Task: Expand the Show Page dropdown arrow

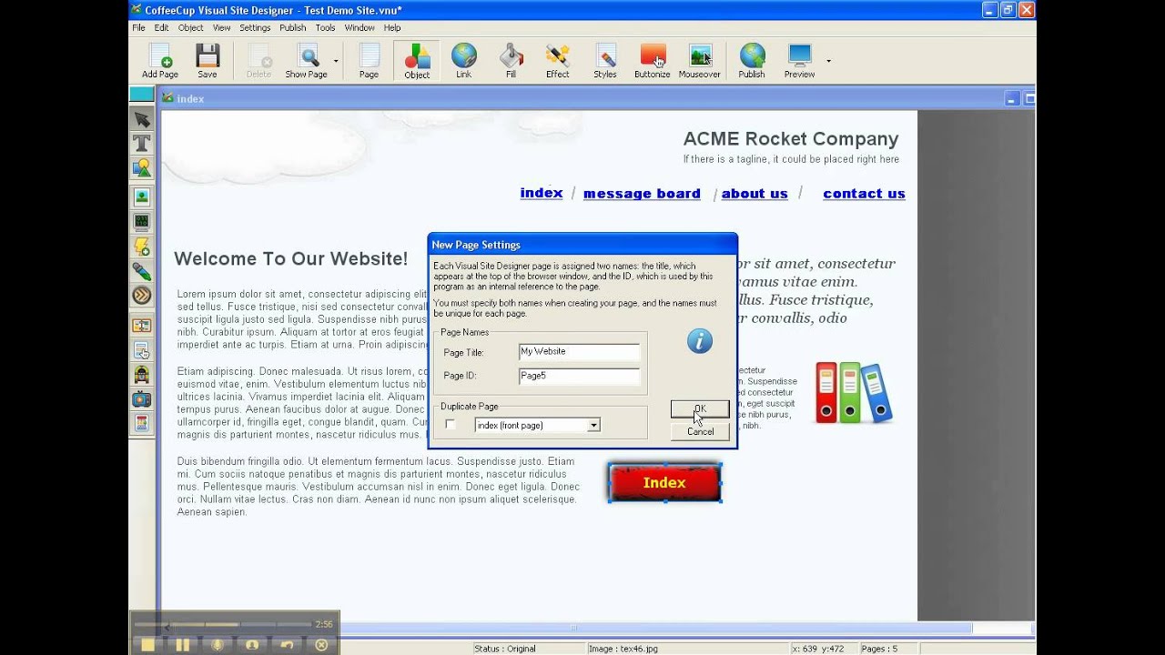Action: [x=336, y=61]
